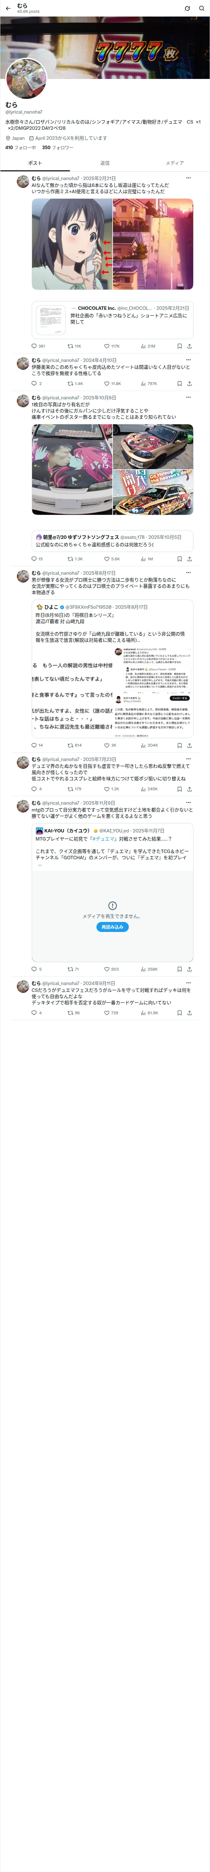Viewport: 210px width, 1872px height.
Task: Switch to the メディア tab
Action: 175,163
